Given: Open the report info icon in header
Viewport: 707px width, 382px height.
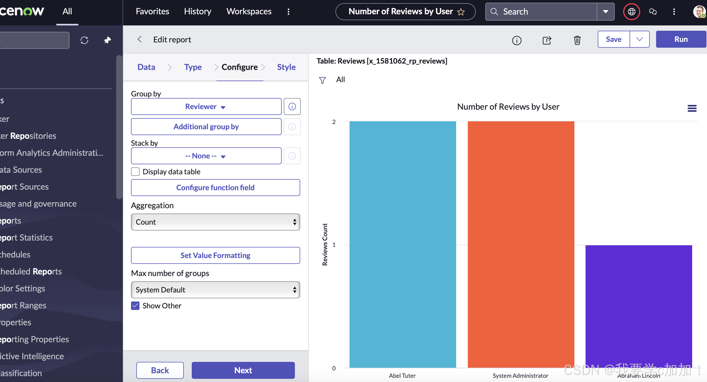Looking at the screenshot, I should tap(517, 40).
